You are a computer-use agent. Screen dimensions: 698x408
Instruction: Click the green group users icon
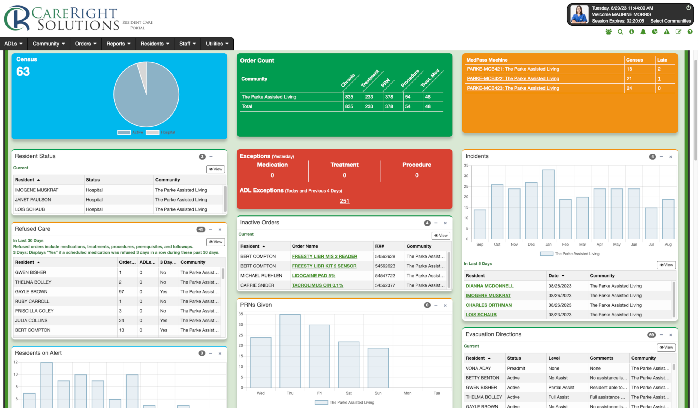pos(608,32)
